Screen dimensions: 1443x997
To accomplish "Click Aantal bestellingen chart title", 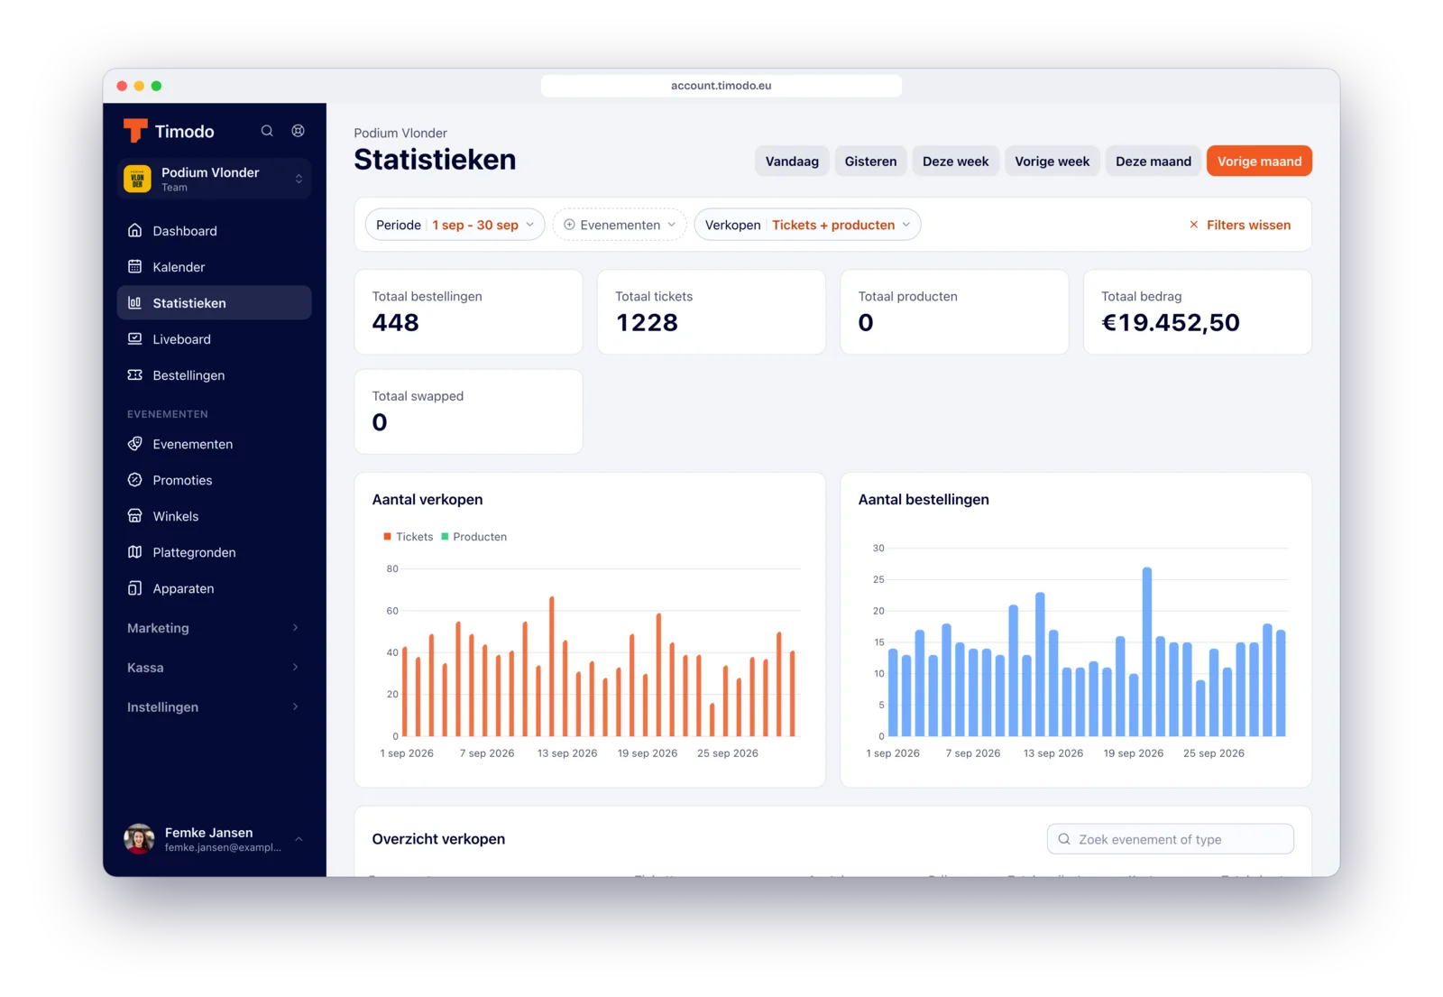I will coord(924,500).
